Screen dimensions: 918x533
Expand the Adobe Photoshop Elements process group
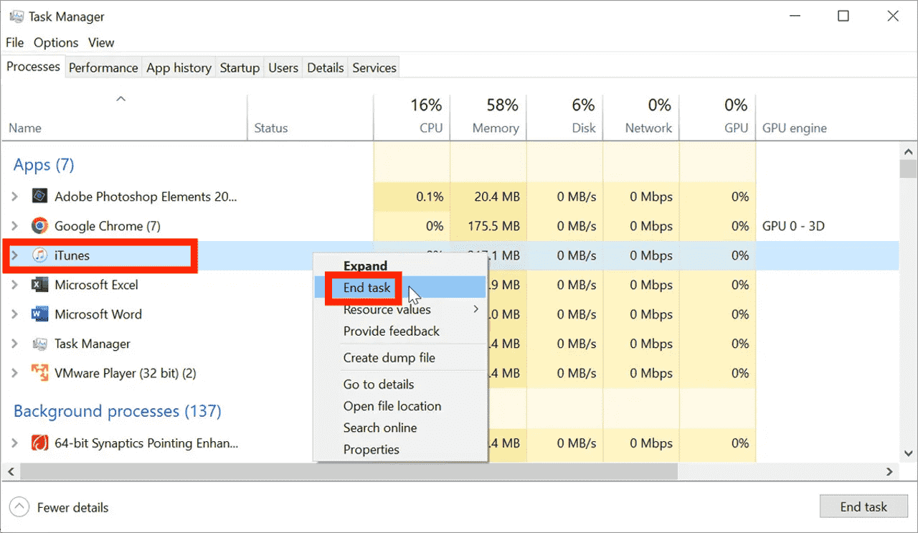coord(15,197)
